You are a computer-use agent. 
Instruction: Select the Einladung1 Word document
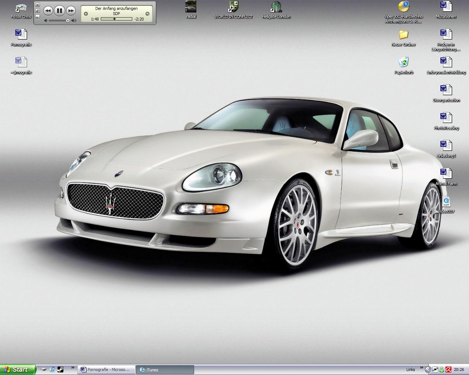pos(446,149)
